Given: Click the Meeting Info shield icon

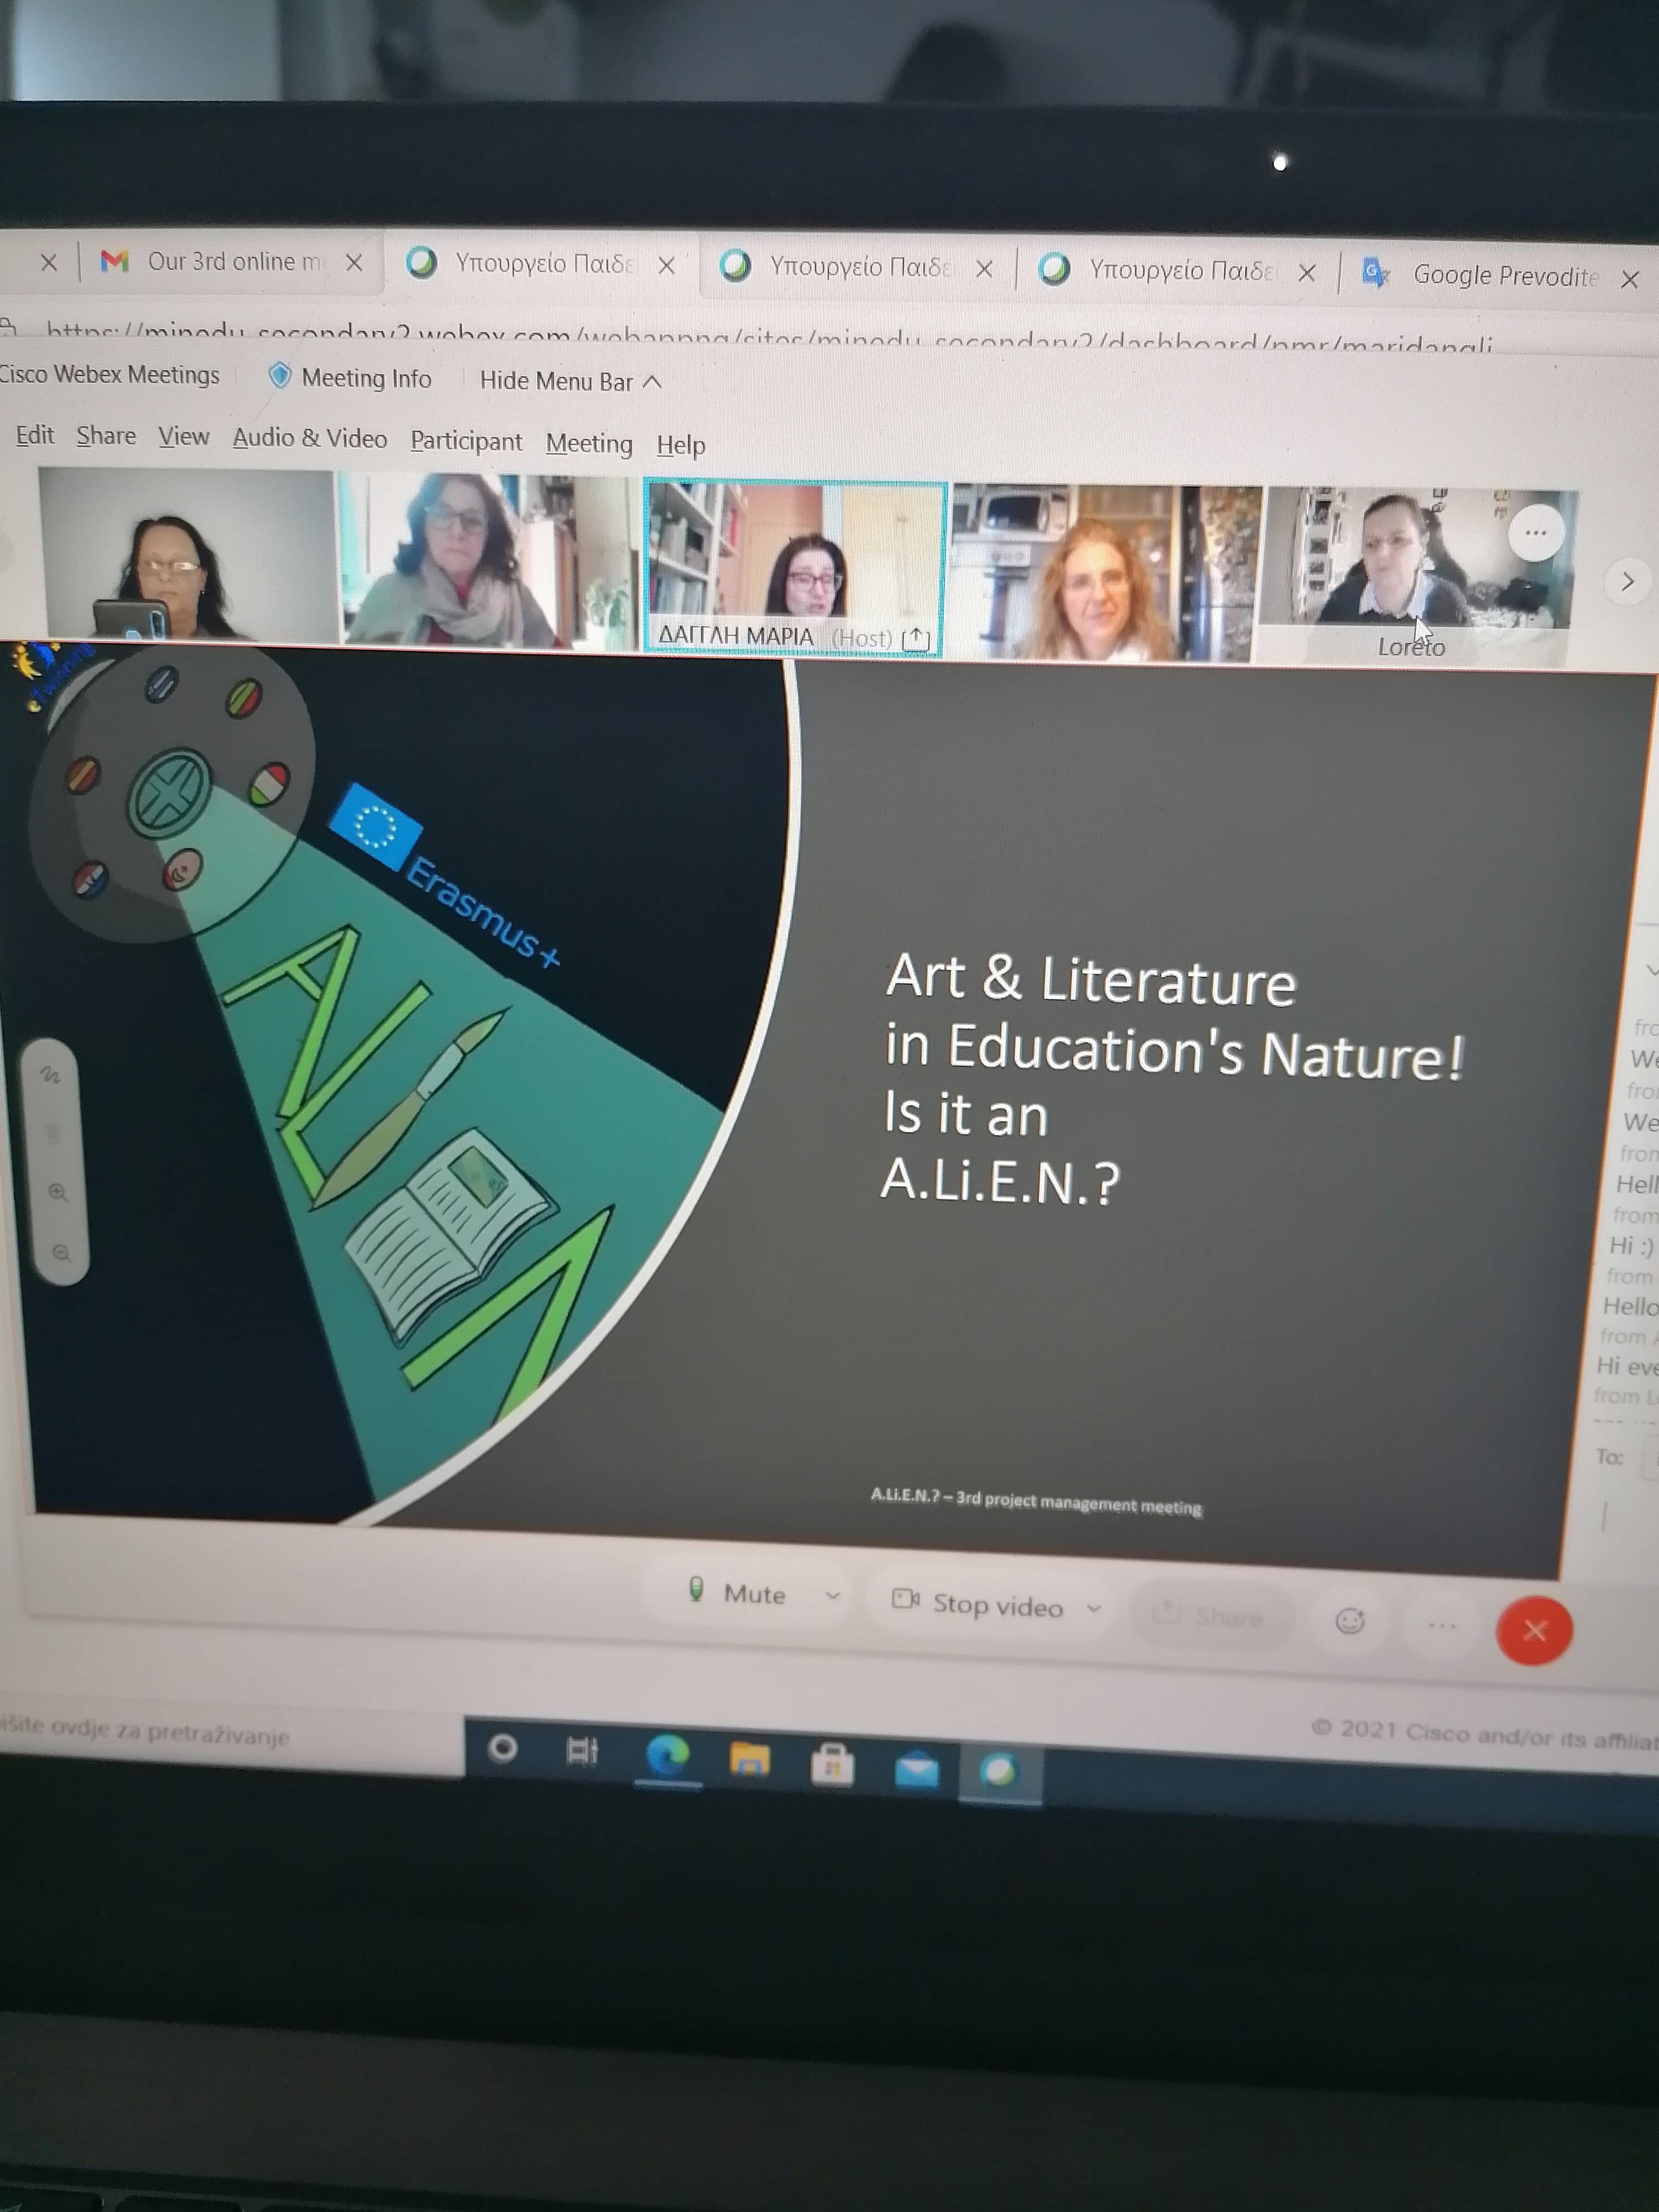Looking at the screenshot, I should pos(279,376).
